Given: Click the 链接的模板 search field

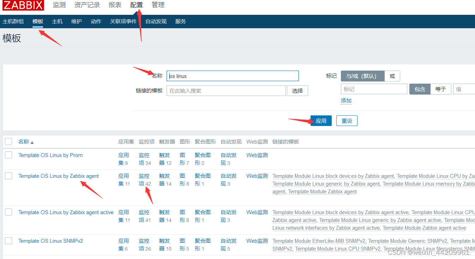Looking at the screenshot, I should coord(226,91).
